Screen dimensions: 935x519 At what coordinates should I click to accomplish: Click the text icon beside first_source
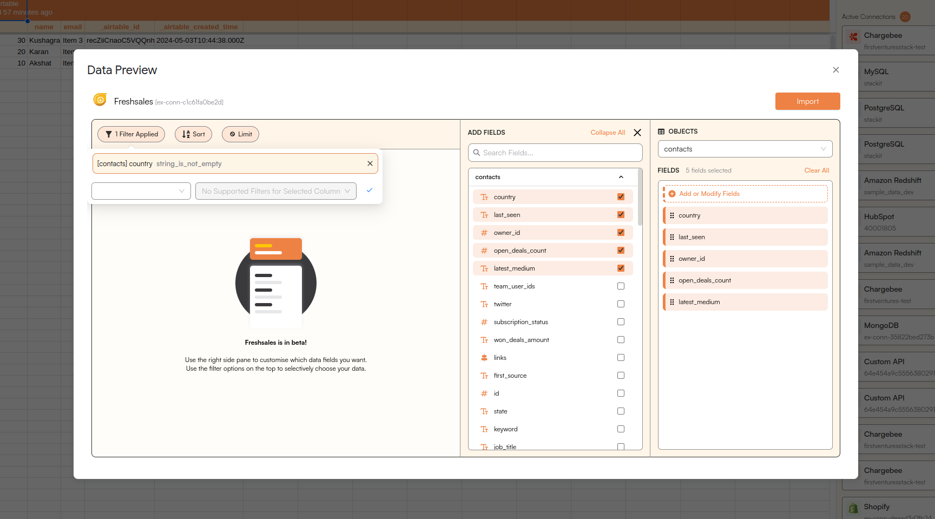pyautogui.click(x=484, y=376)
